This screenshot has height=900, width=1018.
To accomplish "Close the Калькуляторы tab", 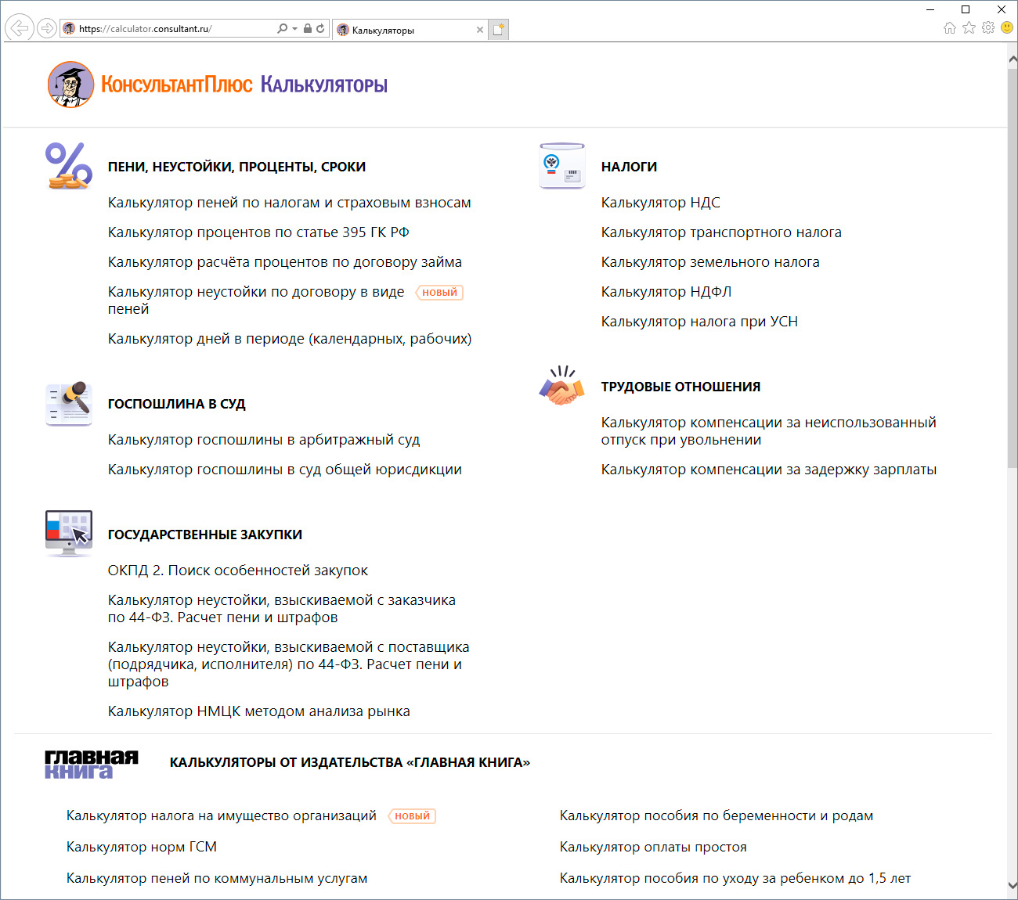I will [480, 30].
